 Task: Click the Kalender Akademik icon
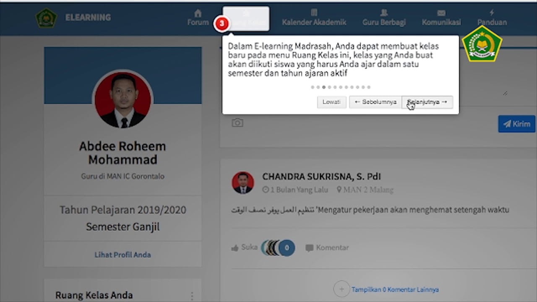(x=314, y=13)
